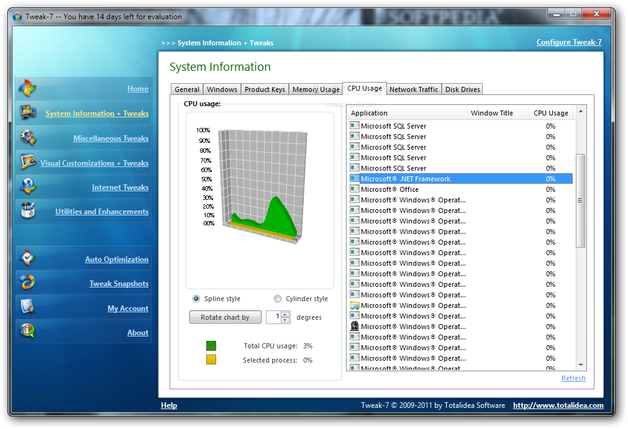This screenshot has width=628, height=429.
Task: Click the System Information + Tweaks monitor icon
Action: coord(27,112)
